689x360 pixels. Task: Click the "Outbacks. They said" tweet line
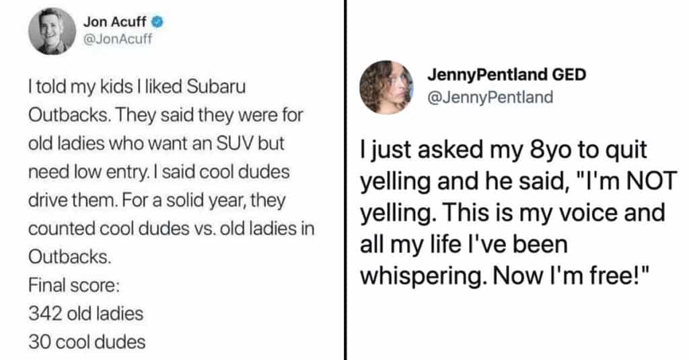click(x=167, y=114)
